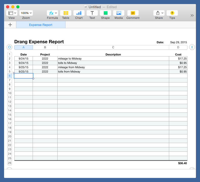Click the Media icon
The width and height of the screenshot is (200, 182).
pos(119,13)
